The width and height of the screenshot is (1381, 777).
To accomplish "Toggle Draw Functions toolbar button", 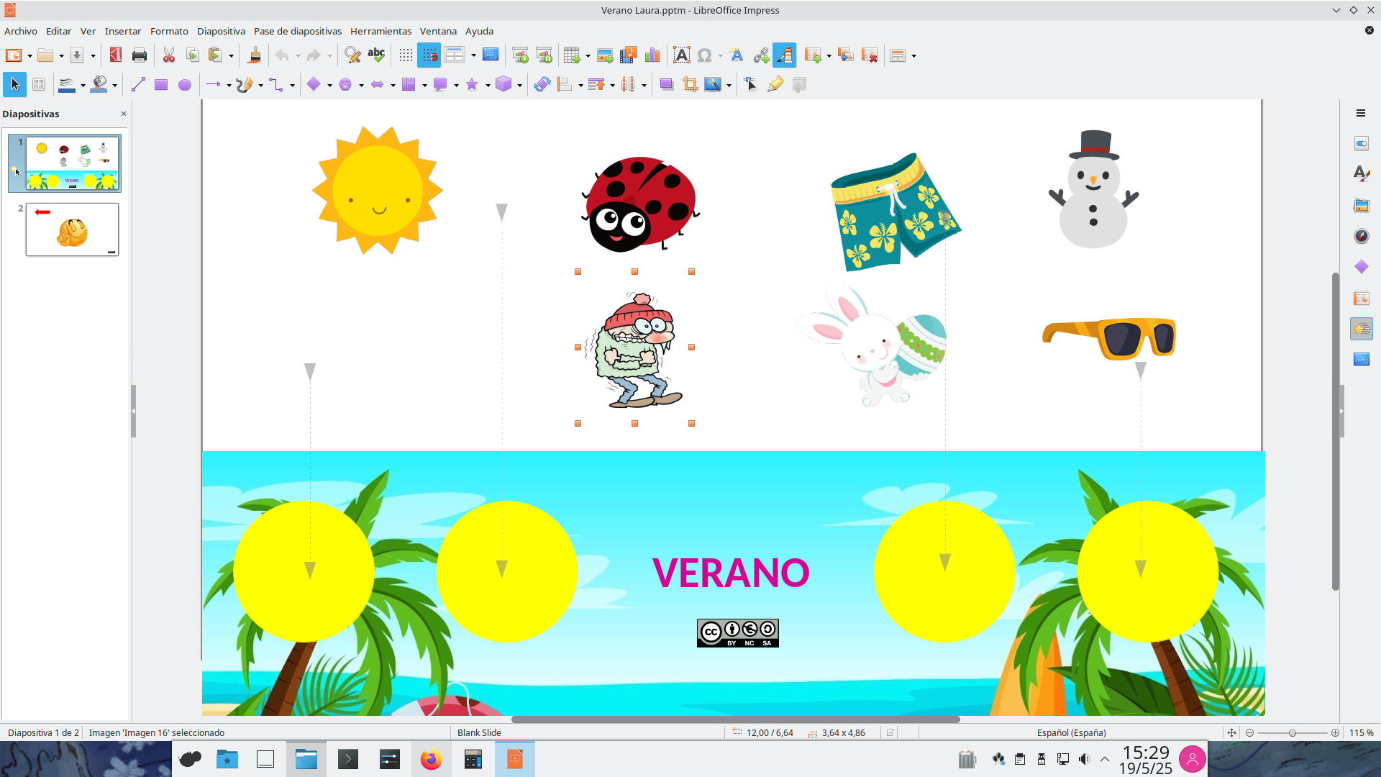I will pyautogui.click(x=784, y=55).
